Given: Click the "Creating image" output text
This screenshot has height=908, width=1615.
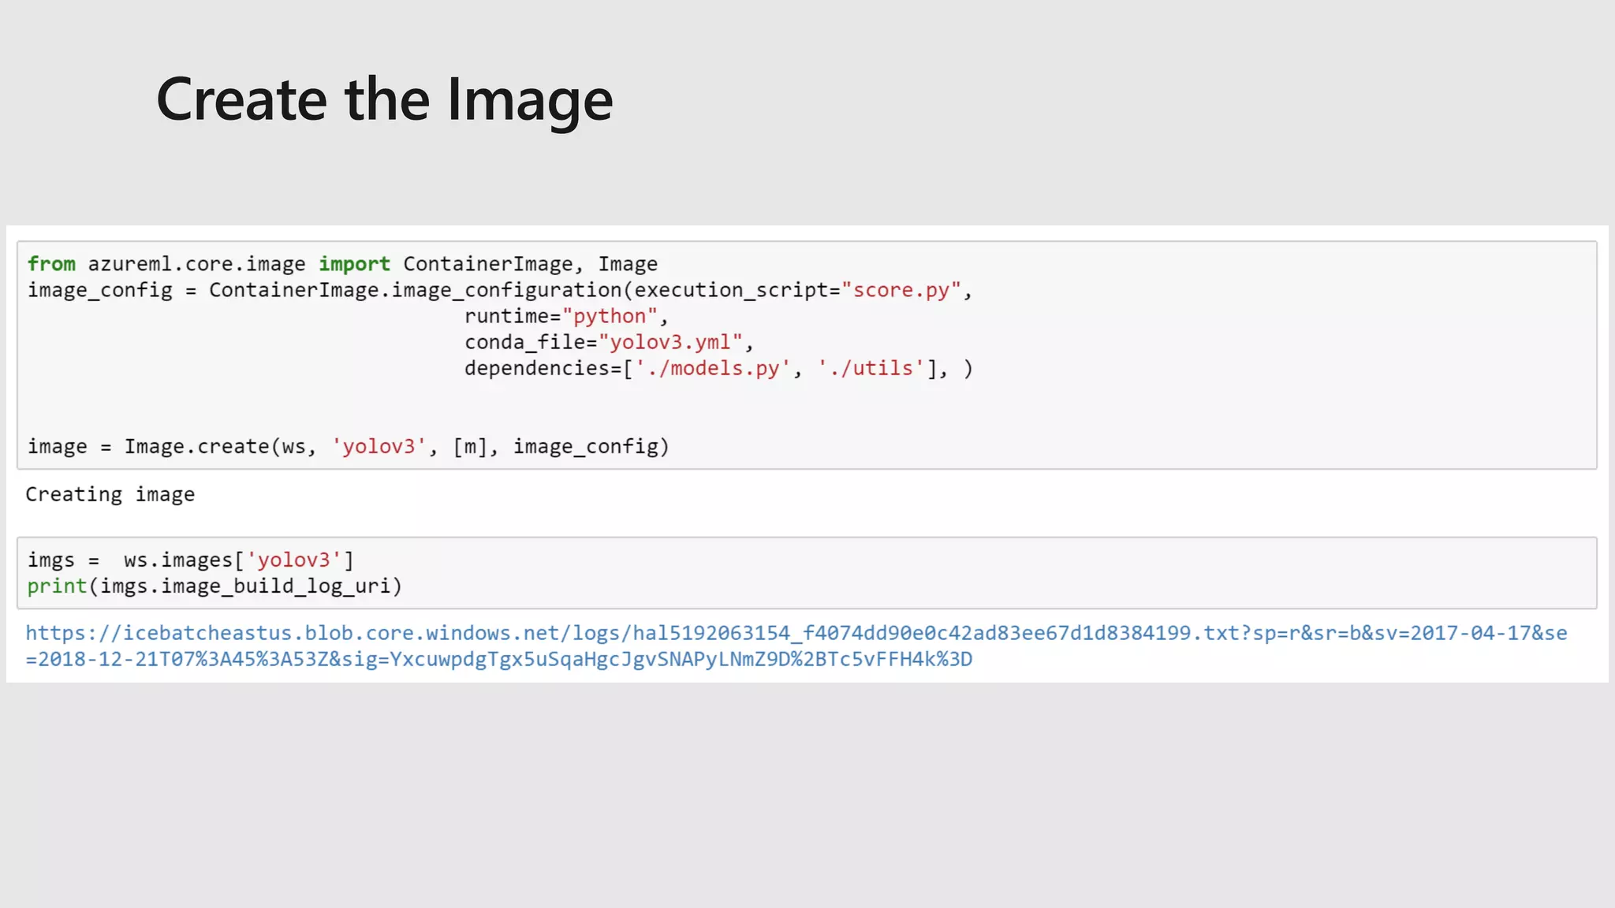Looking at the screenshot, I should [x=110, y=494].
